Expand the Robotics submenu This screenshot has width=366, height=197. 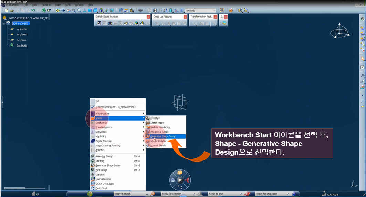click(x=118, y=150)
